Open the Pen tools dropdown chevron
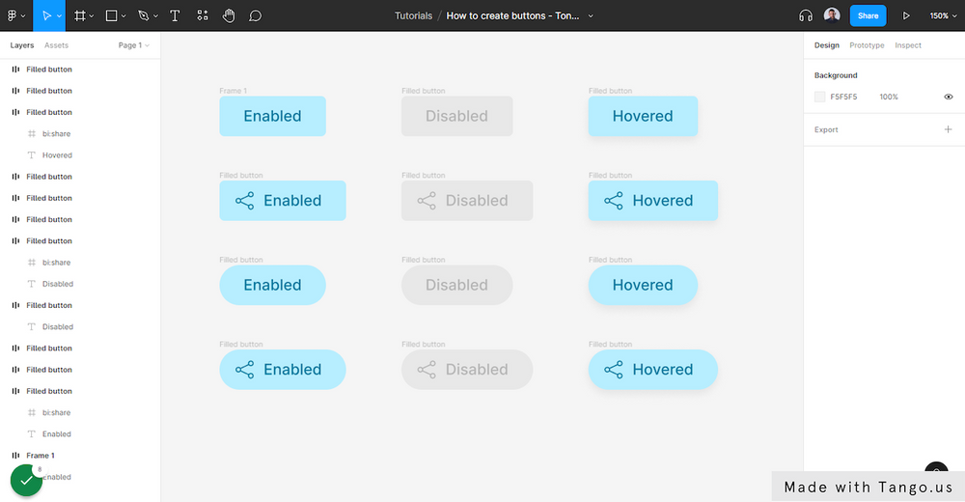The width and height of the screenshot is (965, 502). tap(155, 16)
